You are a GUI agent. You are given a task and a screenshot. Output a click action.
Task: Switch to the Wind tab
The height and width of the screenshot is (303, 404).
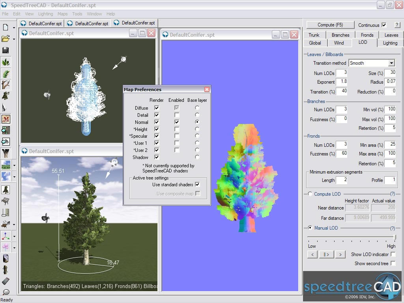click(x=339, y=43)
